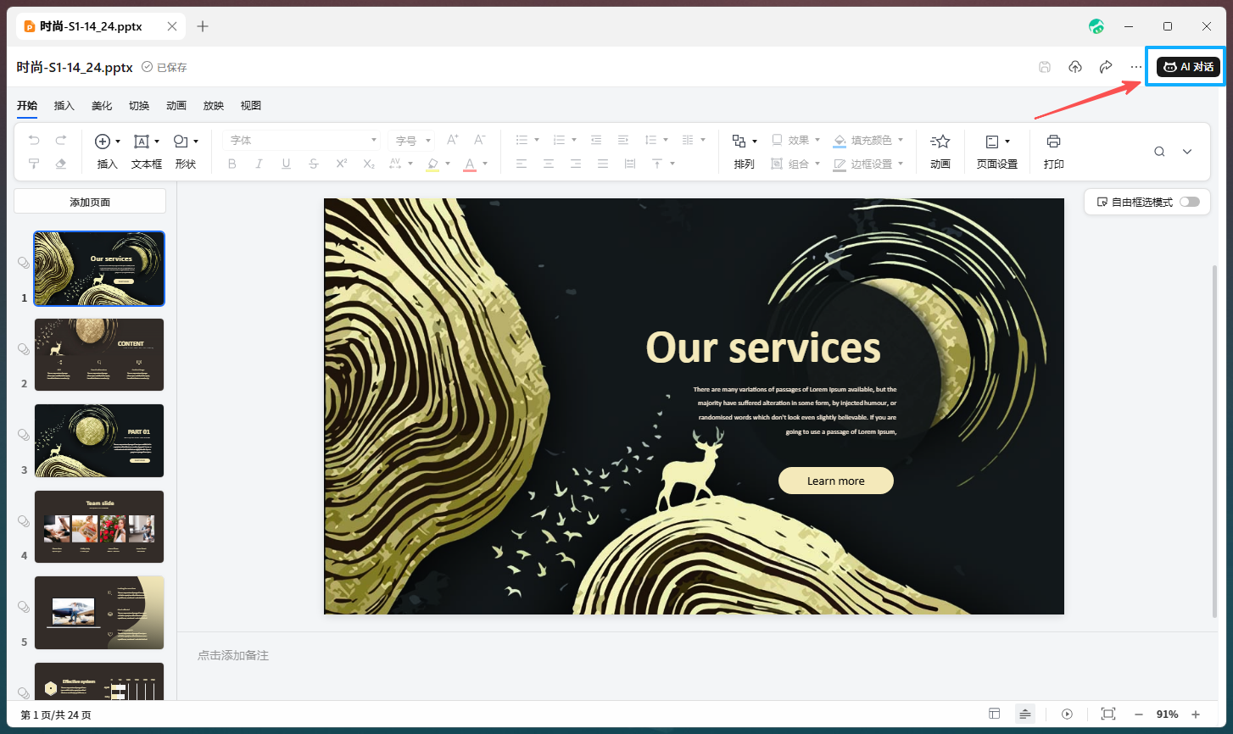Click the font color A swatch
Image resolution: width=1233 pixels, height=734 pixels.
click(470, 164)
